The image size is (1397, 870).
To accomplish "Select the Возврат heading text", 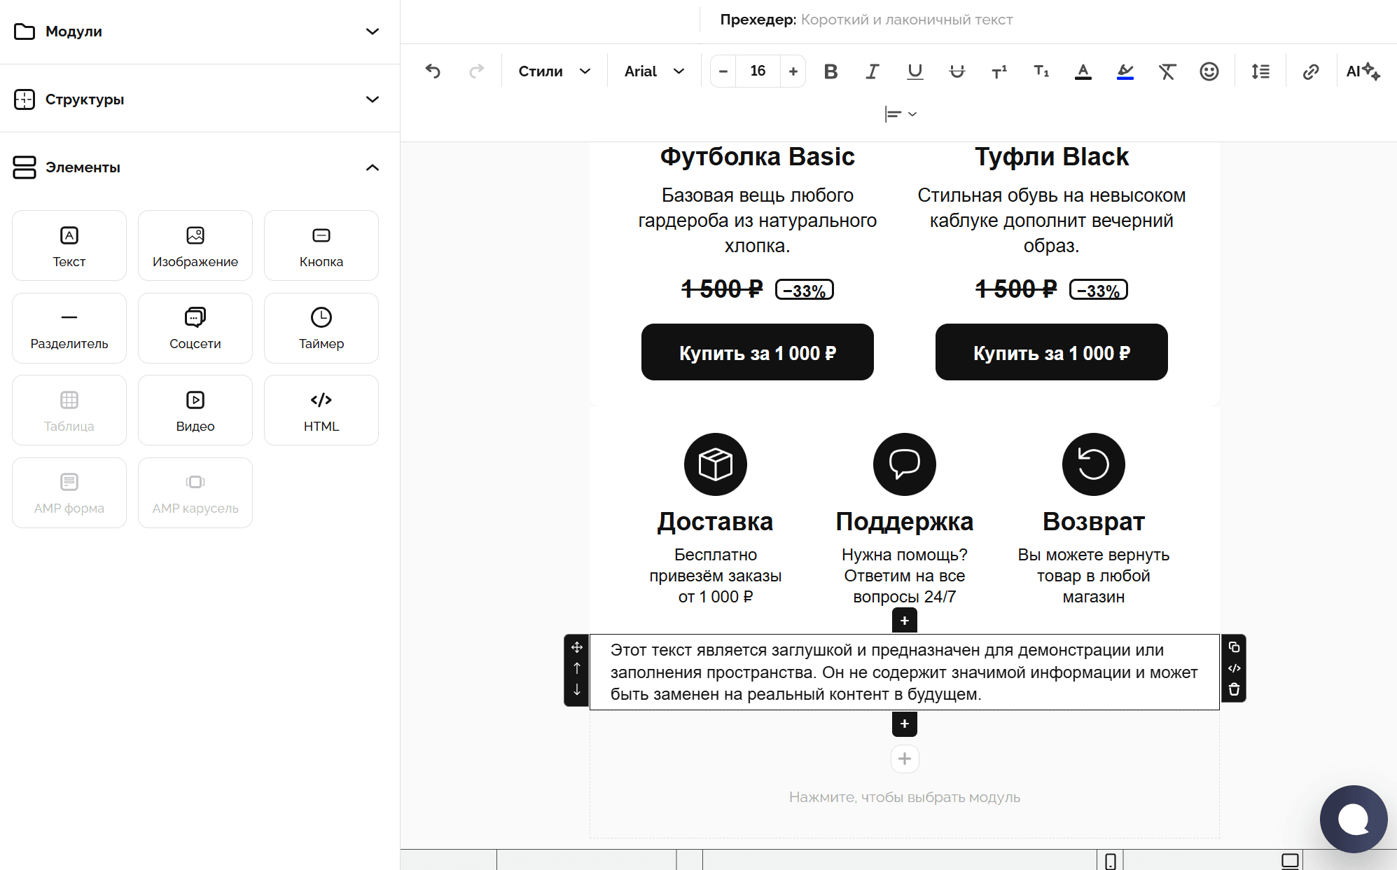I will click(1094, 522).
